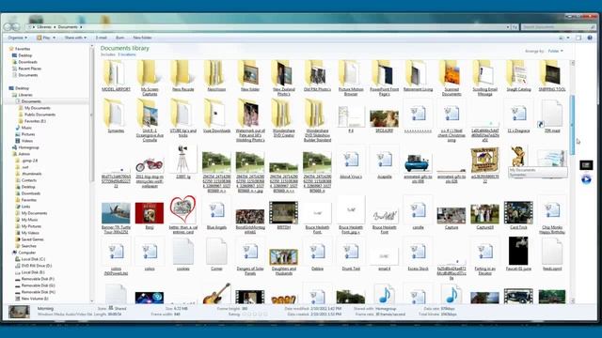Screen dimensions: 602x338
Task: Select Music library in navigation pane
Action: (26, 128)
